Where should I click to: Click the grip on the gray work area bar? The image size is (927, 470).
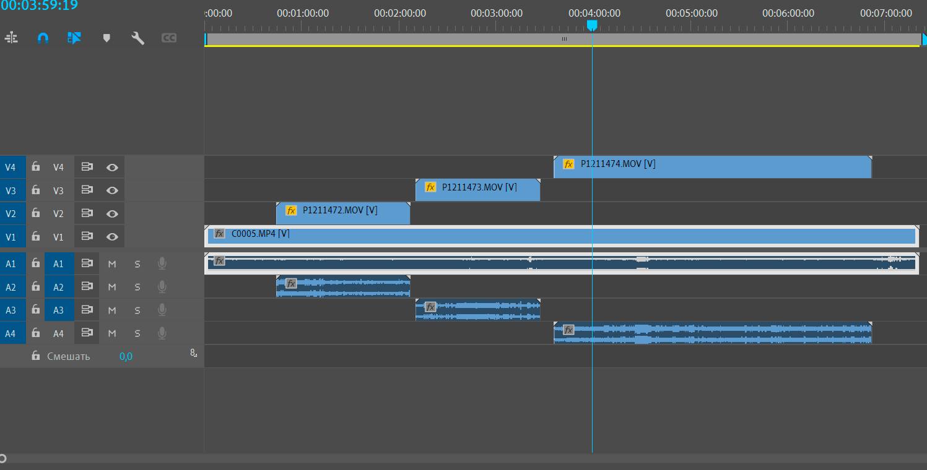pyautogui.click(x=564, y=39)
